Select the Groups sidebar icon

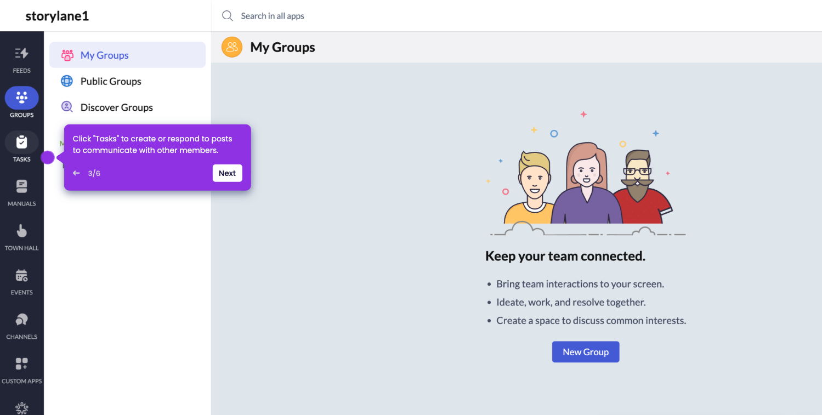(21, 98)
